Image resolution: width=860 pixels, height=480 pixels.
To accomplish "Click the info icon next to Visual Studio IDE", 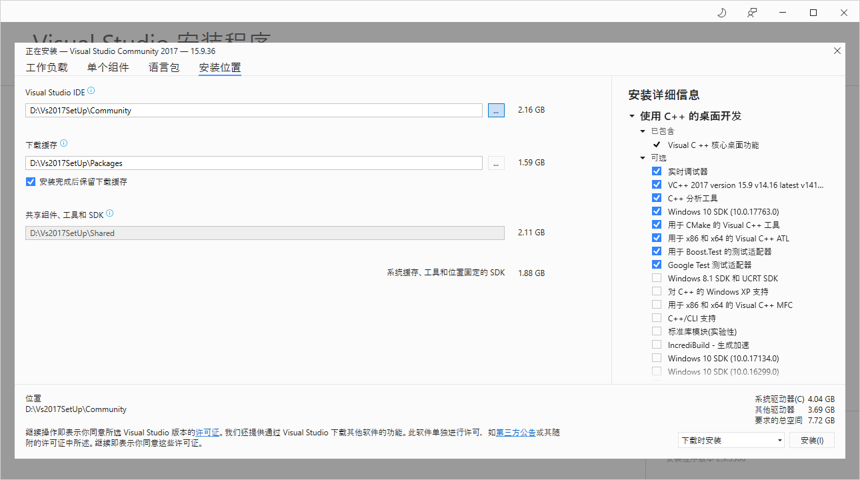I will [91, 89].
